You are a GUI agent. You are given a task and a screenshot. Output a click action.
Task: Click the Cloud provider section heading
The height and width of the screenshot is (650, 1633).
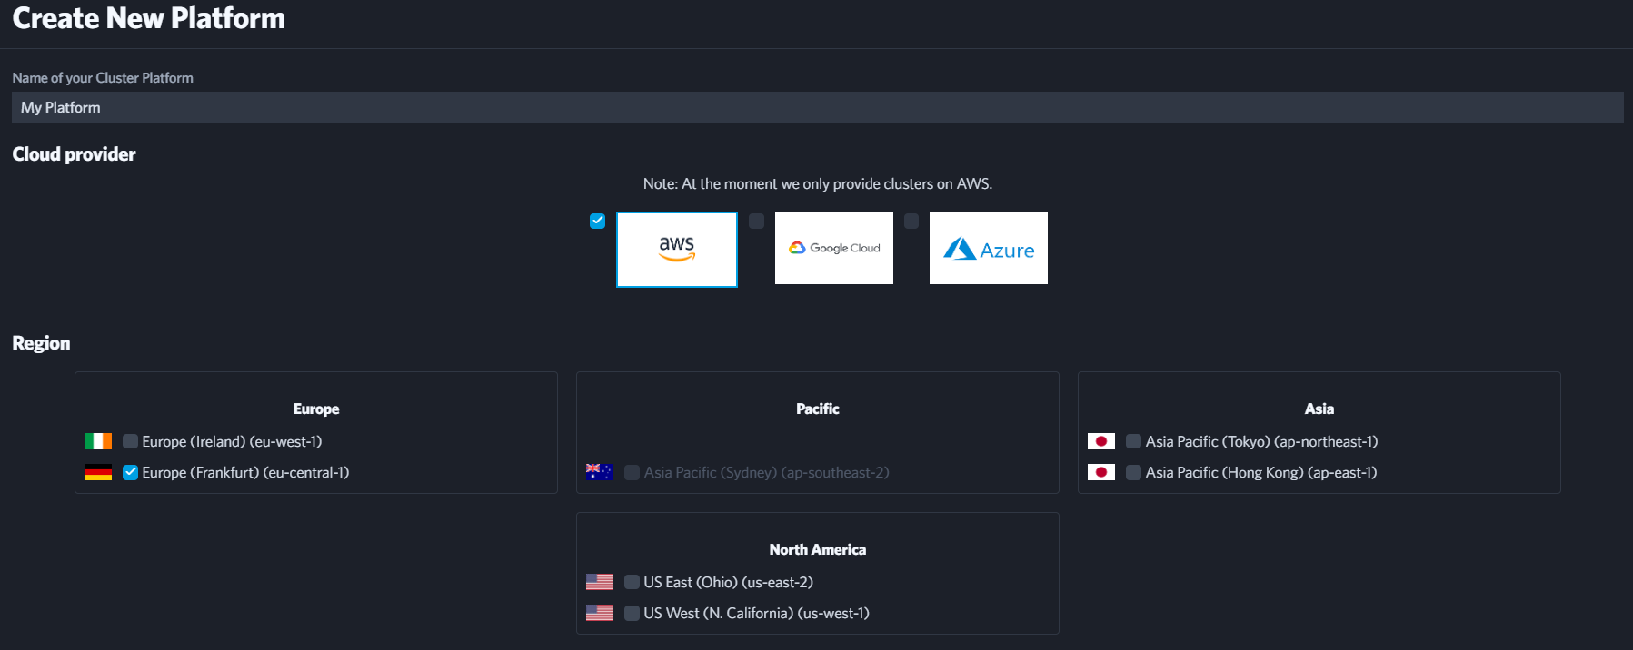(x=74, y=154)
